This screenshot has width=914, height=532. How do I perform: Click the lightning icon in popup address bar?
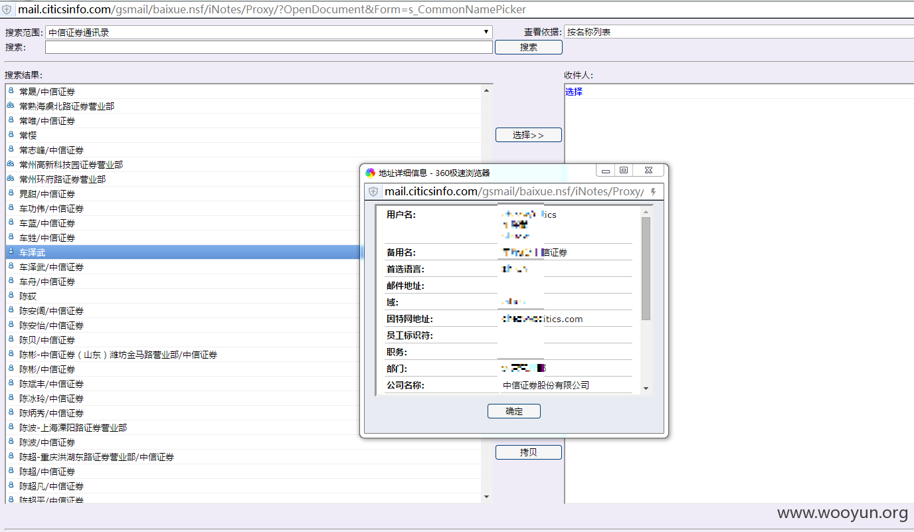coord(654,191)
